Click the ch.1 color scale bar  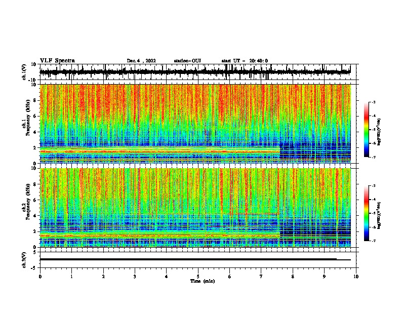click(x=366, y=129)
